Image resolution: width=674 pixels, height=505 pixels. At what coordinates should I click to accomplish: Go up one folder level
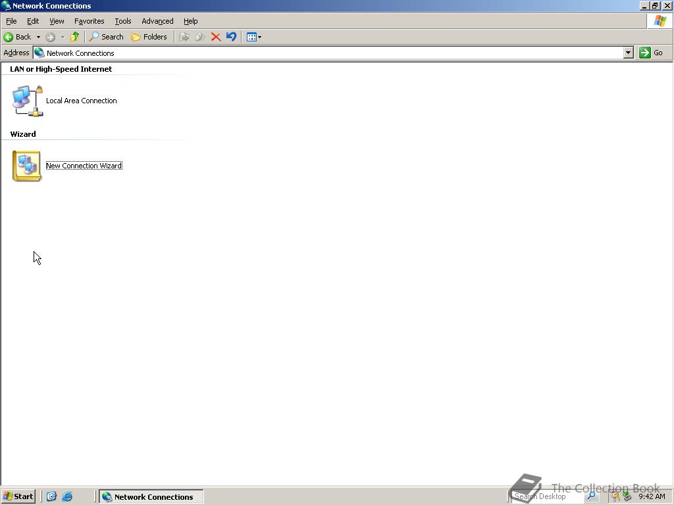pyautogui.click(x=75, y=37)
